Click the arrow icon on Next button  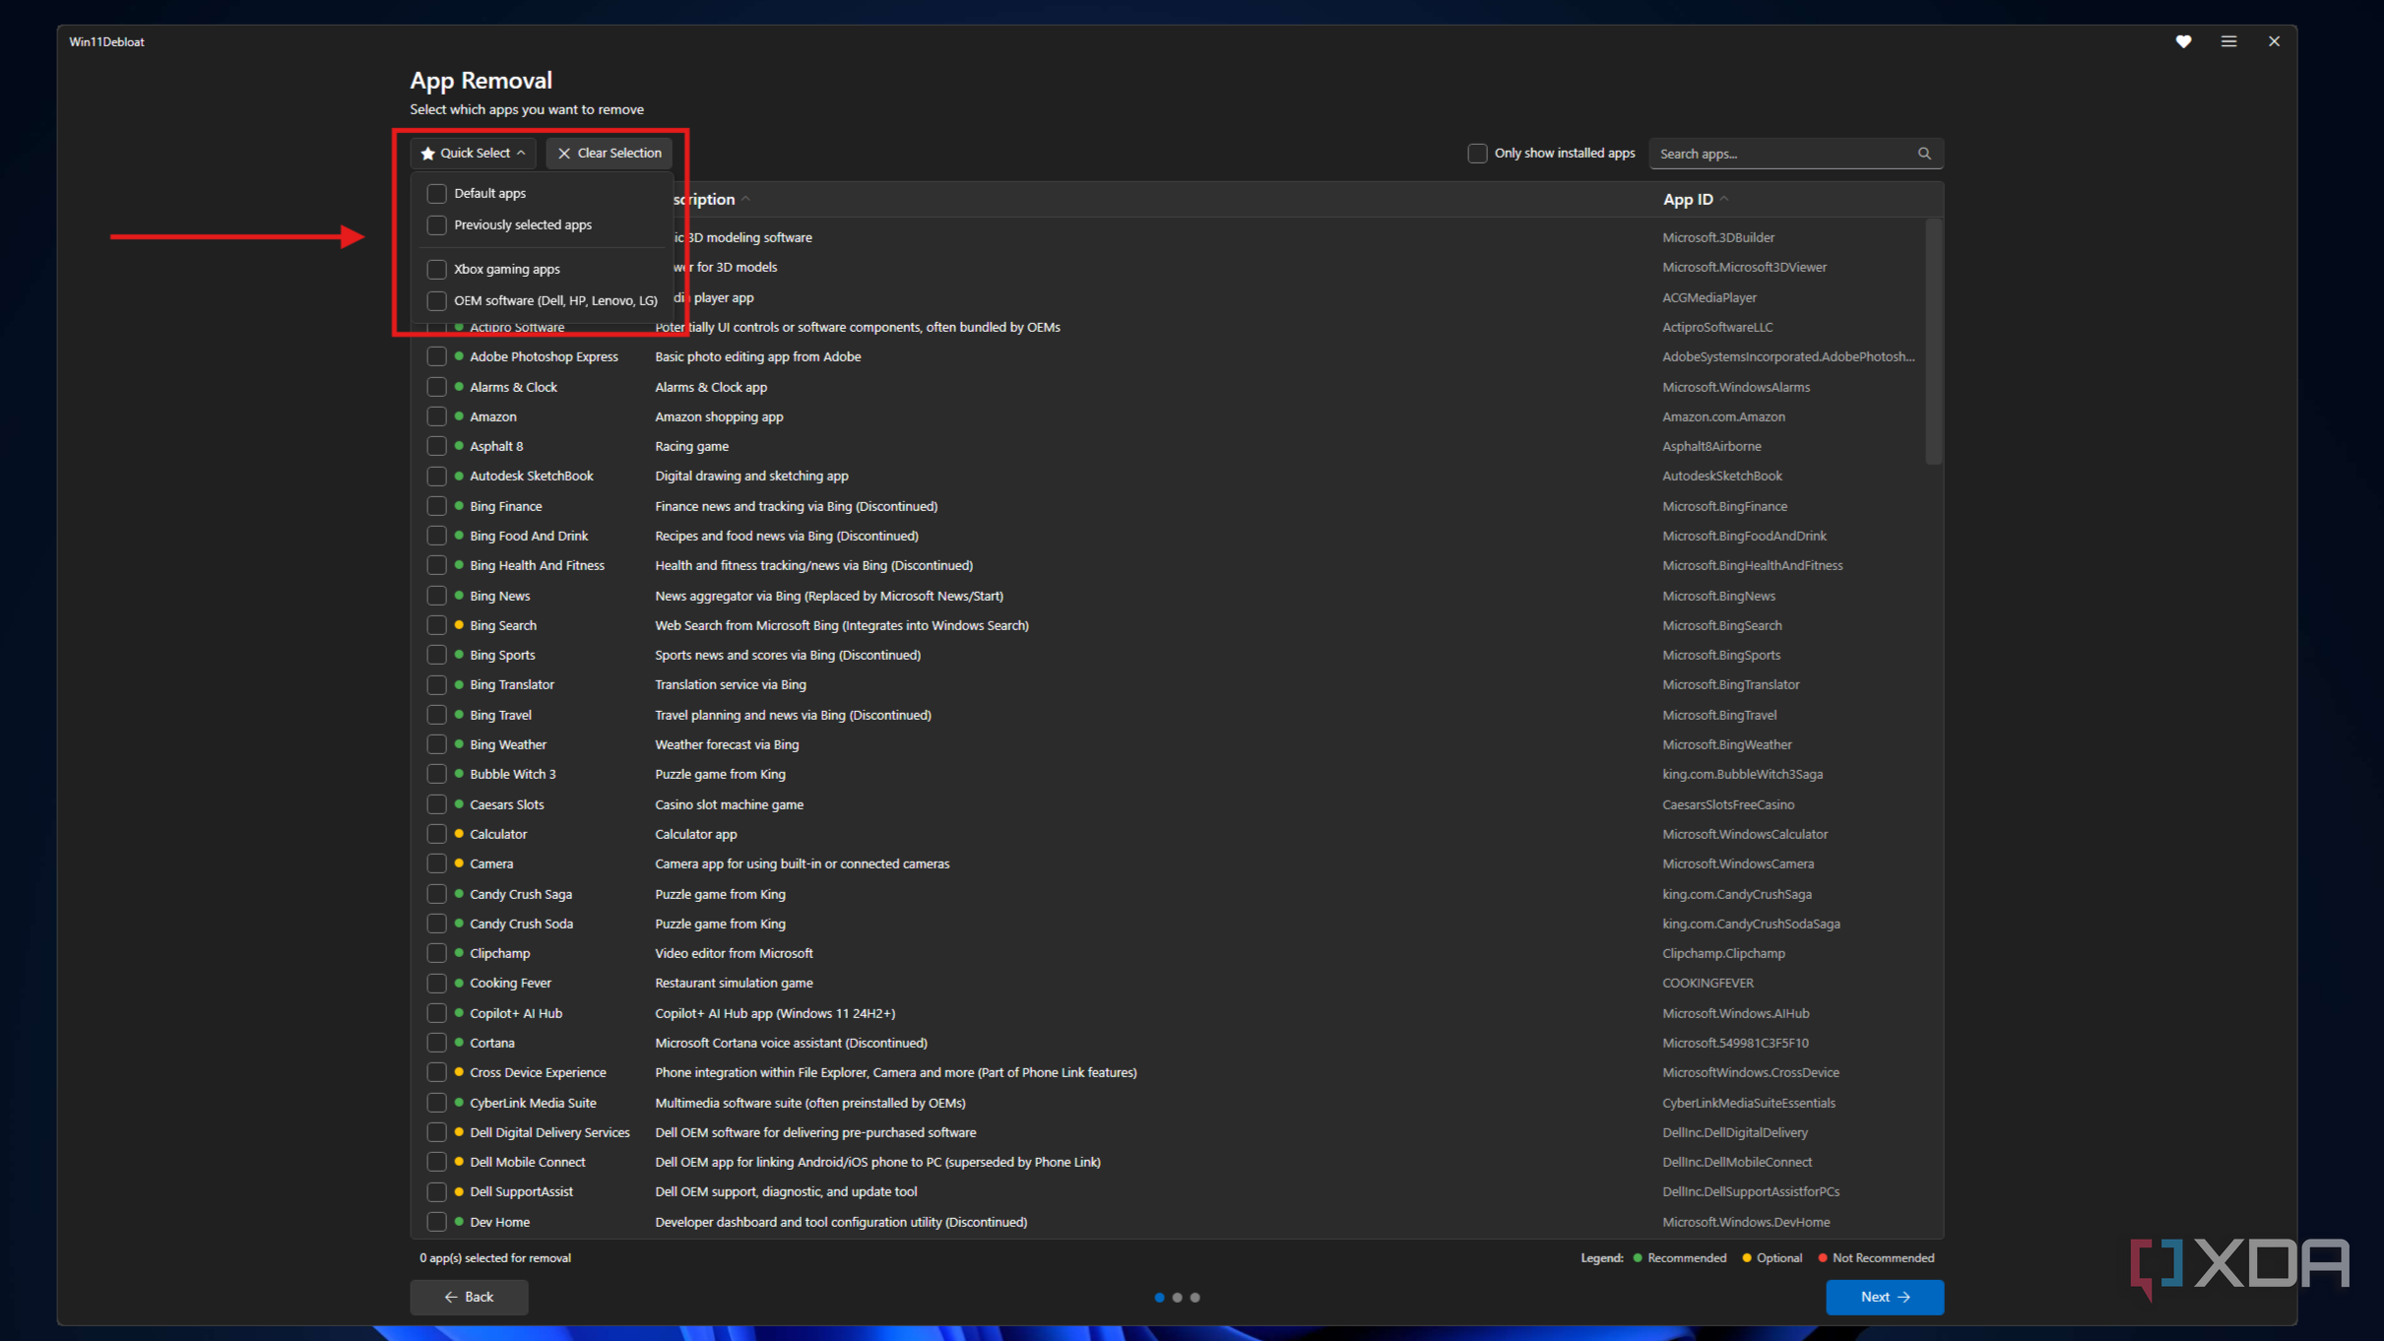(x=1903, y=1297)
